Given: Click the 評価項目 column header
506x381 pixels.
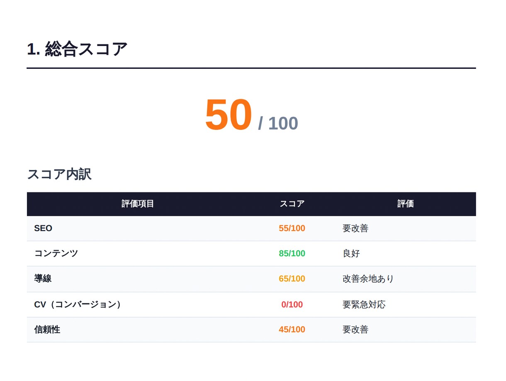Looking at the screenshot, I should tap(138, 204).
